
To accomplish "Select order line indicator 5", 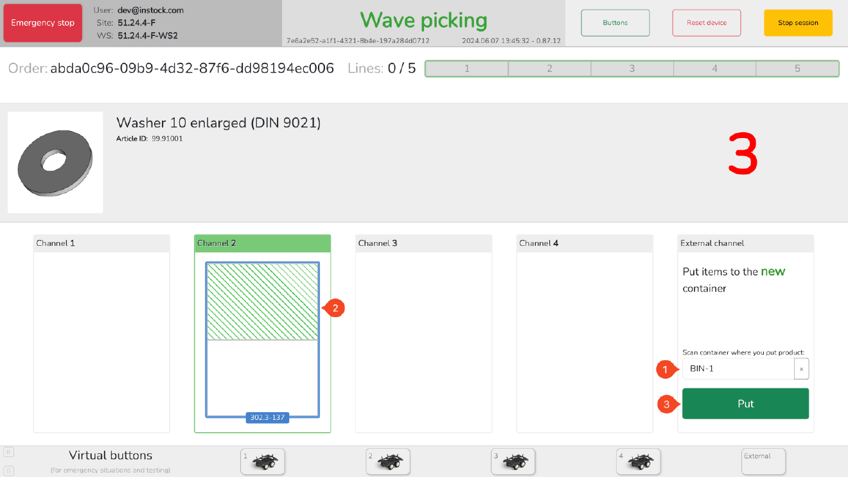I will coord(797,68).
